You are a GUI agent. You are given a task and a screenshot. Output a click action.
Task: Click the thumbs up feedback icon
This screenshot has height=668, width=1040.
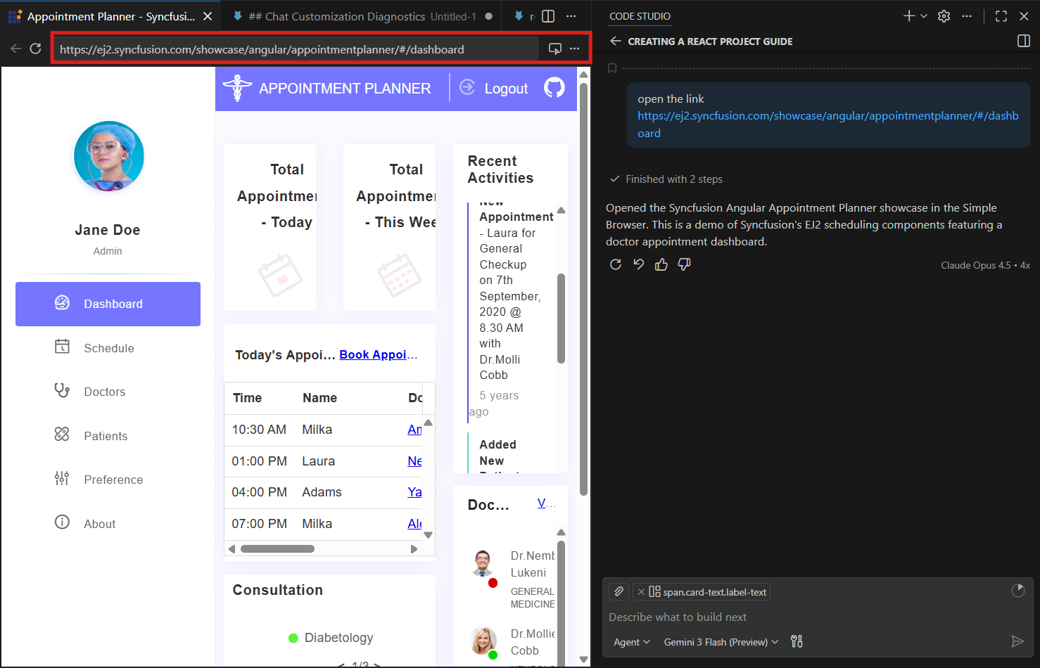[661, 264]
